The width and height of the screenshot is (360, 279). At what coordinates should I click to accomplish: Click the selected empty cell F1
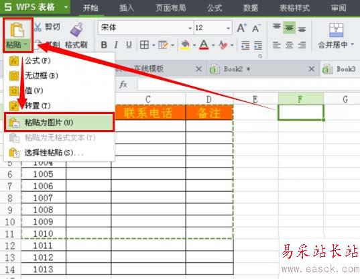(x=301, y=112)
